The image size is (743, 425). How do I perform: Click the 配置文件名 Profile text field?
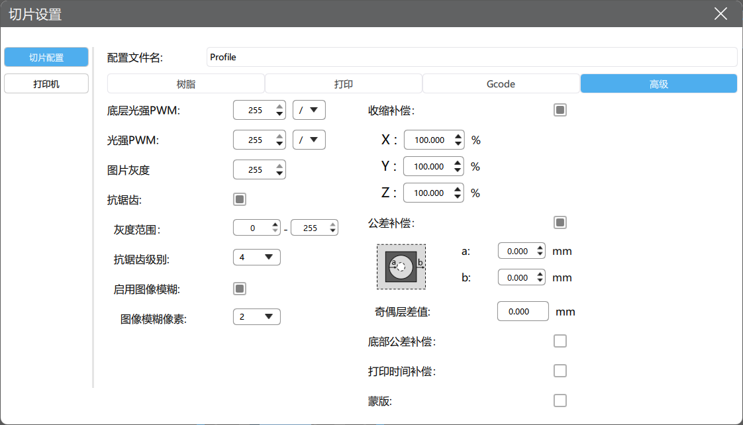click(471, 57)
